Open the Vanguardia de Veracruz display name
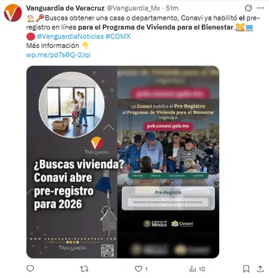 (x=65, y=8)
